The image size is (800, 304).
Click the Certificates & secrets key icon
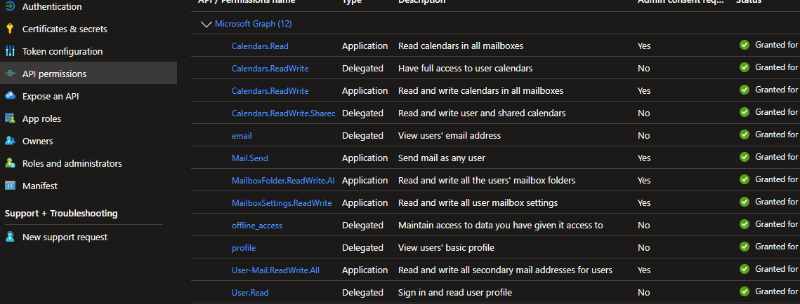tap(10, 29)
